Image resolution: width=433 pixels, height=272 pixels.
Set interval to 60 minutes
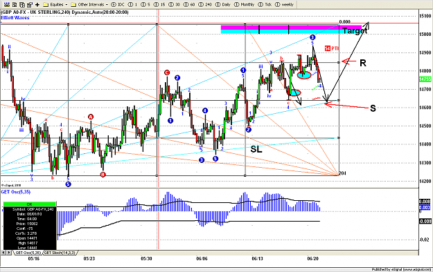pos(189,4)
